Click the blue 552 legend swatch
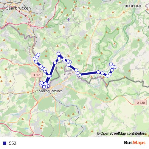This screenshot has height=149, width=149. (4, 143)
